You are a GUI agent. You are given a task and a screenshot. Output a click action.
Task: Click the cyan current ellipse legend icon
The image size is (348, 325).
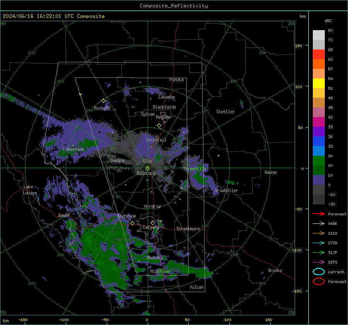coord(319,272)
